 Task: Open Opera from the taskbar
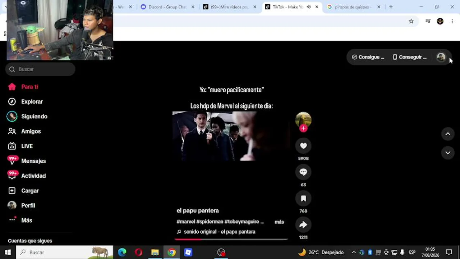tap(139, 252)
